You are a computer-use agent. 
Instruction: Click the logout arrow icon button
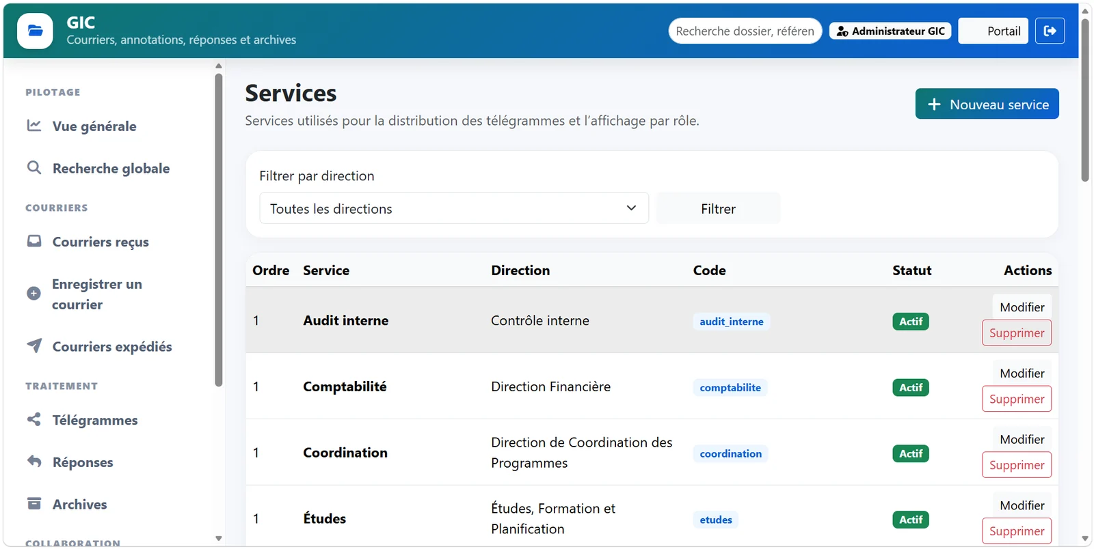(1050, 31)
